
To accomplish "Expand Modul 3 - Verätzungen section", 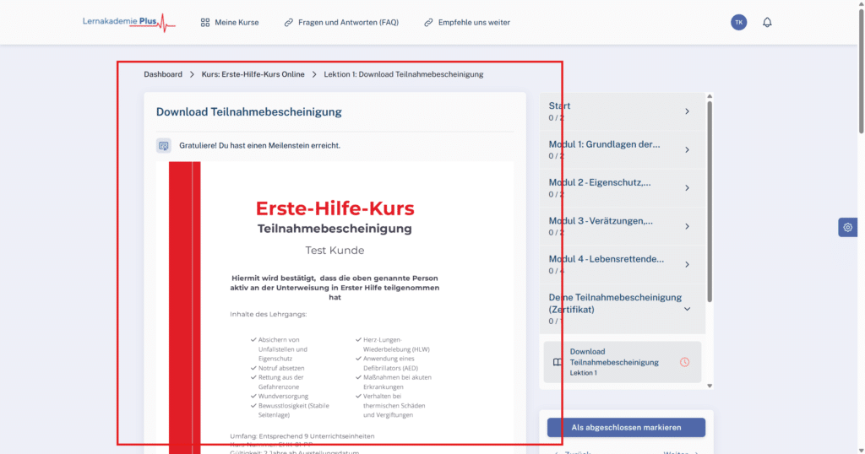I will [x=623, y=226].
